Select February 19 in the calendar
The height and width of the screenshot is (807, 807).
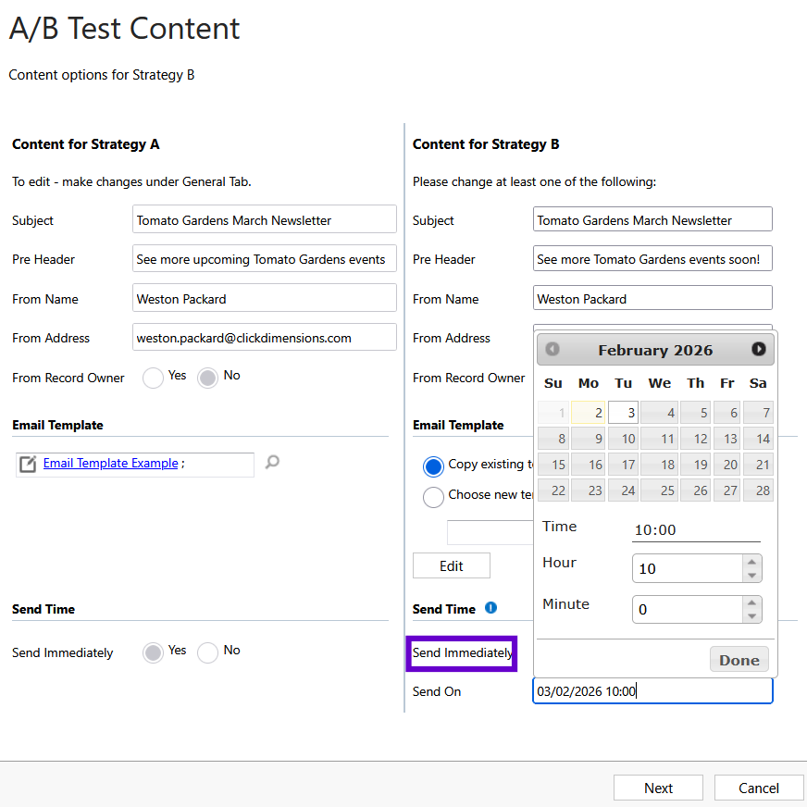[x=695, y=465]
